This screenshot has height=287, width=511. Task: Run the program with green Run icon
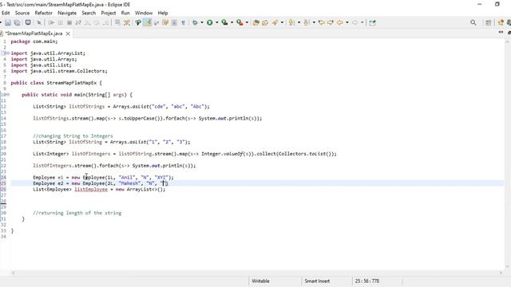[x=209, y=22]
